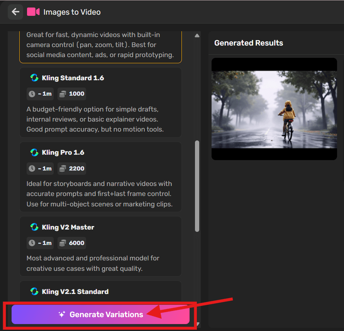This screenshot has height=331, width=344.
Task: Choose the Kling V2 Master model card
Action: [x=100, y=247]
